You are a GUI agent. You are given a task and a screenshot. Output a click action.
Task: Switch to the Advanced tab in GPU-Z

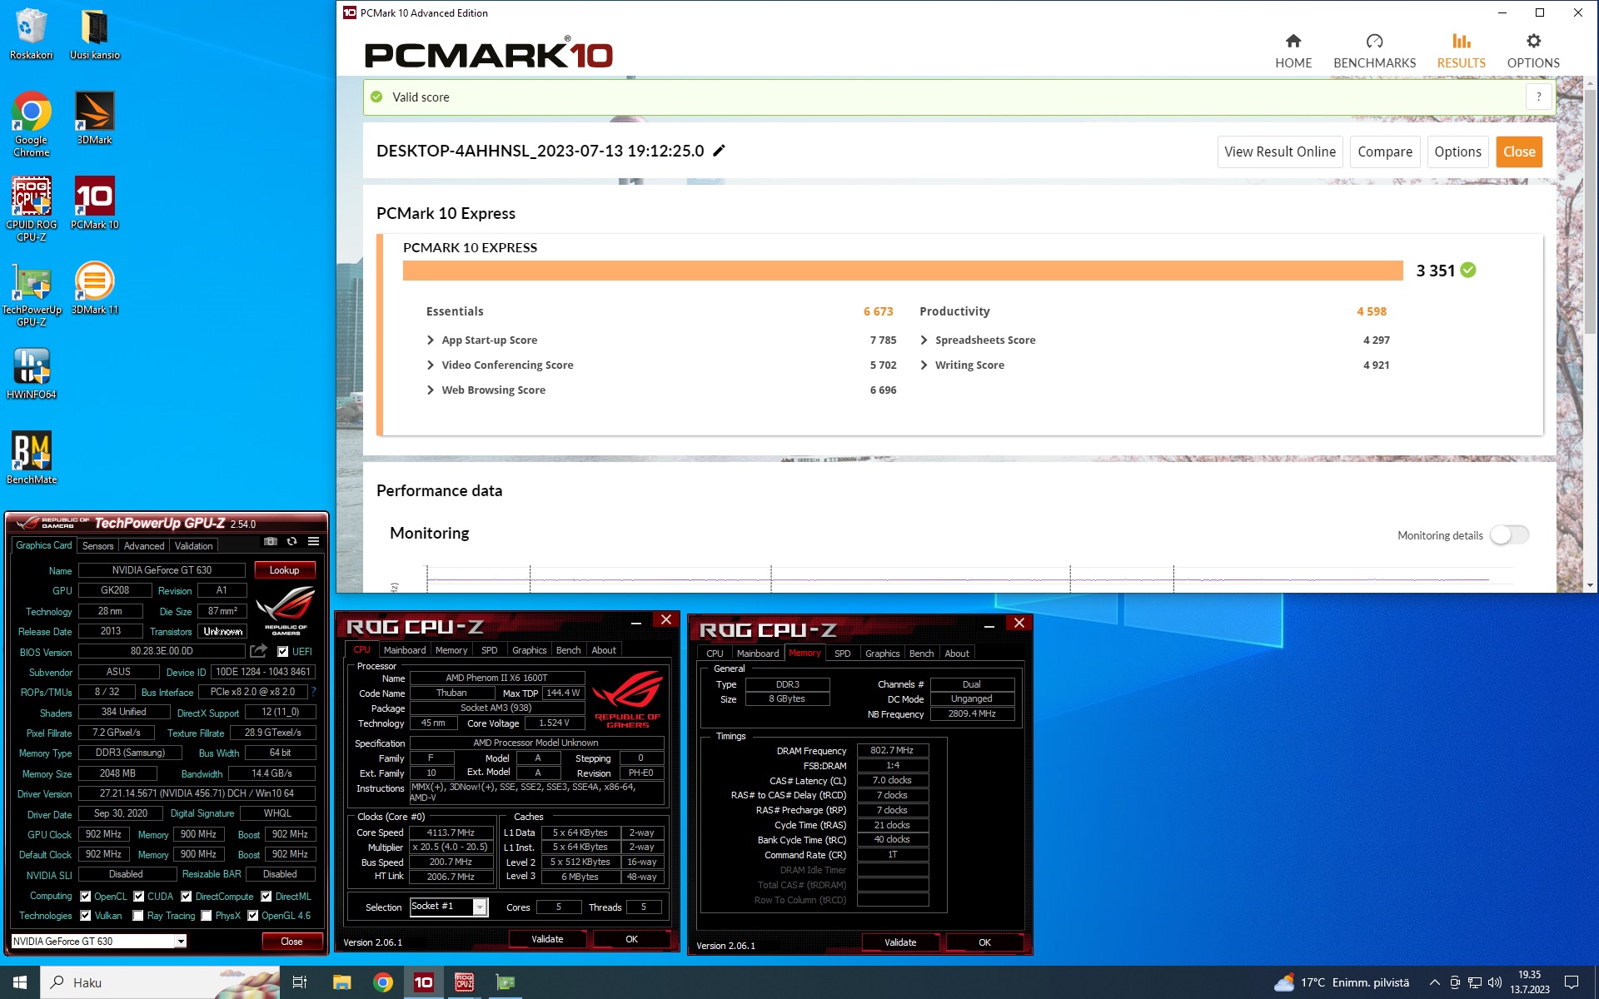pos(144,546)
